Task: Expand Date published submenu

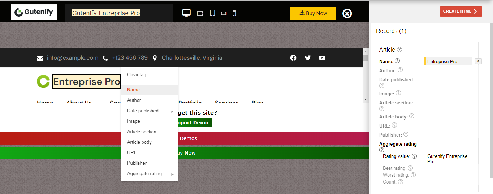Action: point(150,111)
